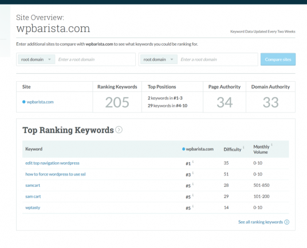The width and height of the screenshot is (307, 248).
Task: Focus the second 'Enter a root domain' field
Action: point(218,59)
